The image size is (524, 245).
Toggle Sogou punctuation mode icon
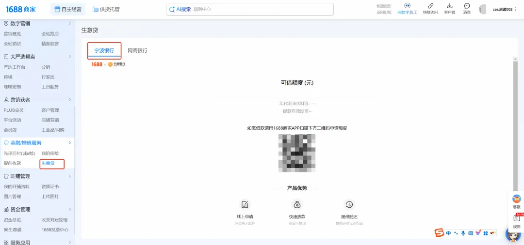(456, 233)
